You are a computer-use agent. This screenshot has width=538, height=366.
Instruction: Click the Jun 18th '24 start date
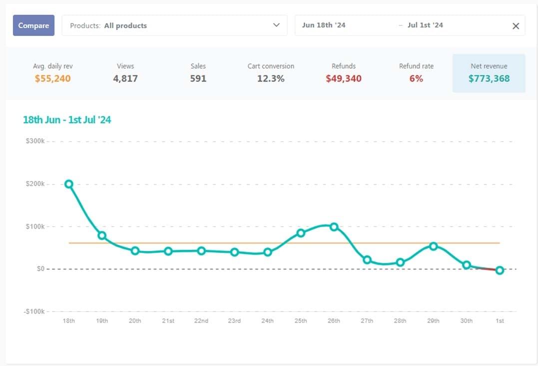[324, 25]
